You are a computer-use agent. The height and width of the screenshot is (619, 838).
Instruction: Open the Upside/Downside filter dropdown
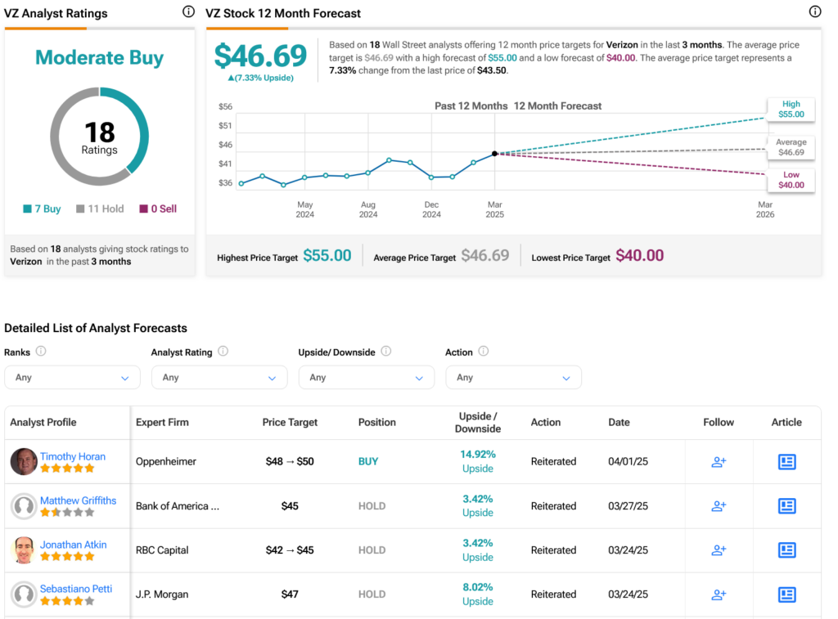point(367,378)
